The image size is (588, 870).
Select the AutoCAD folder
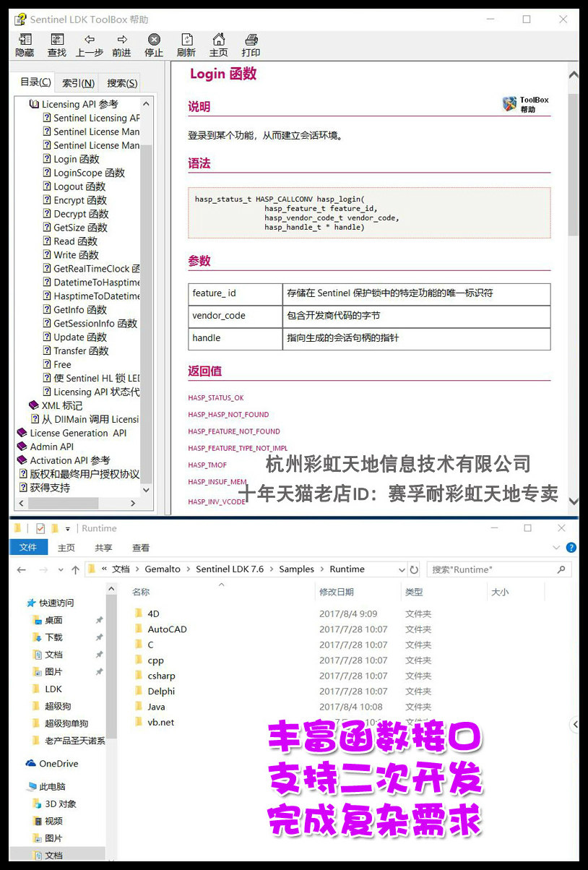point(160,629)
